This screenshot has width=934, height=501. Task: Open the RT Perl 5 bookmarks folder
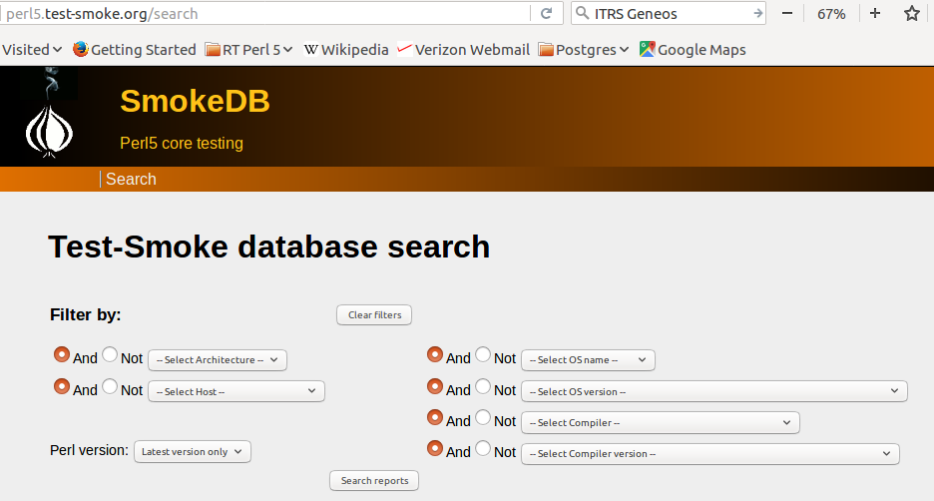[248, 50]
